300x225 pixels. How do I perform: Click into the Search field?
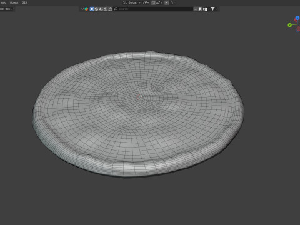click(153, 9)
